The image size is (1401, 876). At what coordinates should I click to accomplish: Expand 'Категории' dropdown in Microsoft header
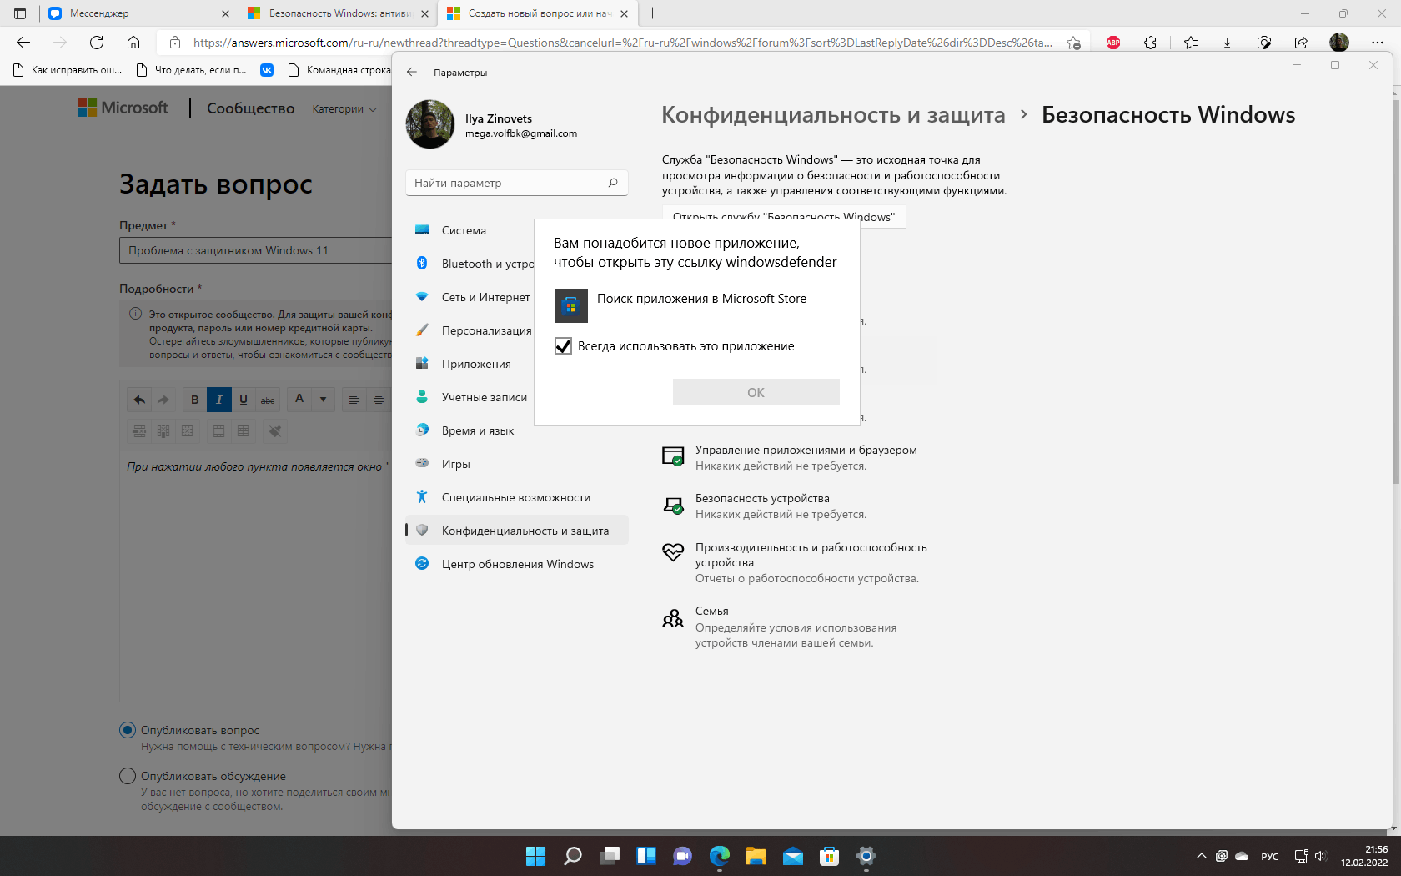click(344, 109)
